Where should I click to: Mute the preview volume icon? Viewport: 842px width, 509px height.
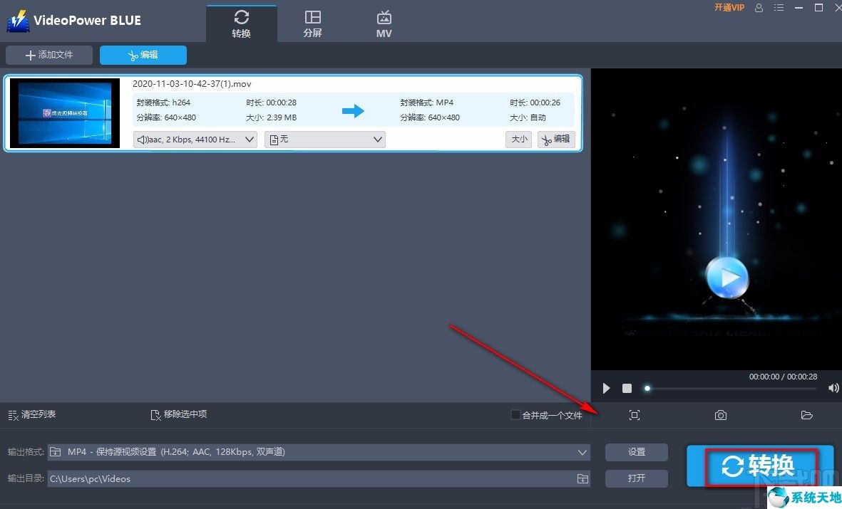coord(833,388)
